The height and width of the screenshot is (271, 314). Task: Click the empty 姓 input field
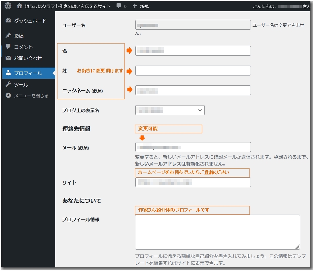(193, 71)
